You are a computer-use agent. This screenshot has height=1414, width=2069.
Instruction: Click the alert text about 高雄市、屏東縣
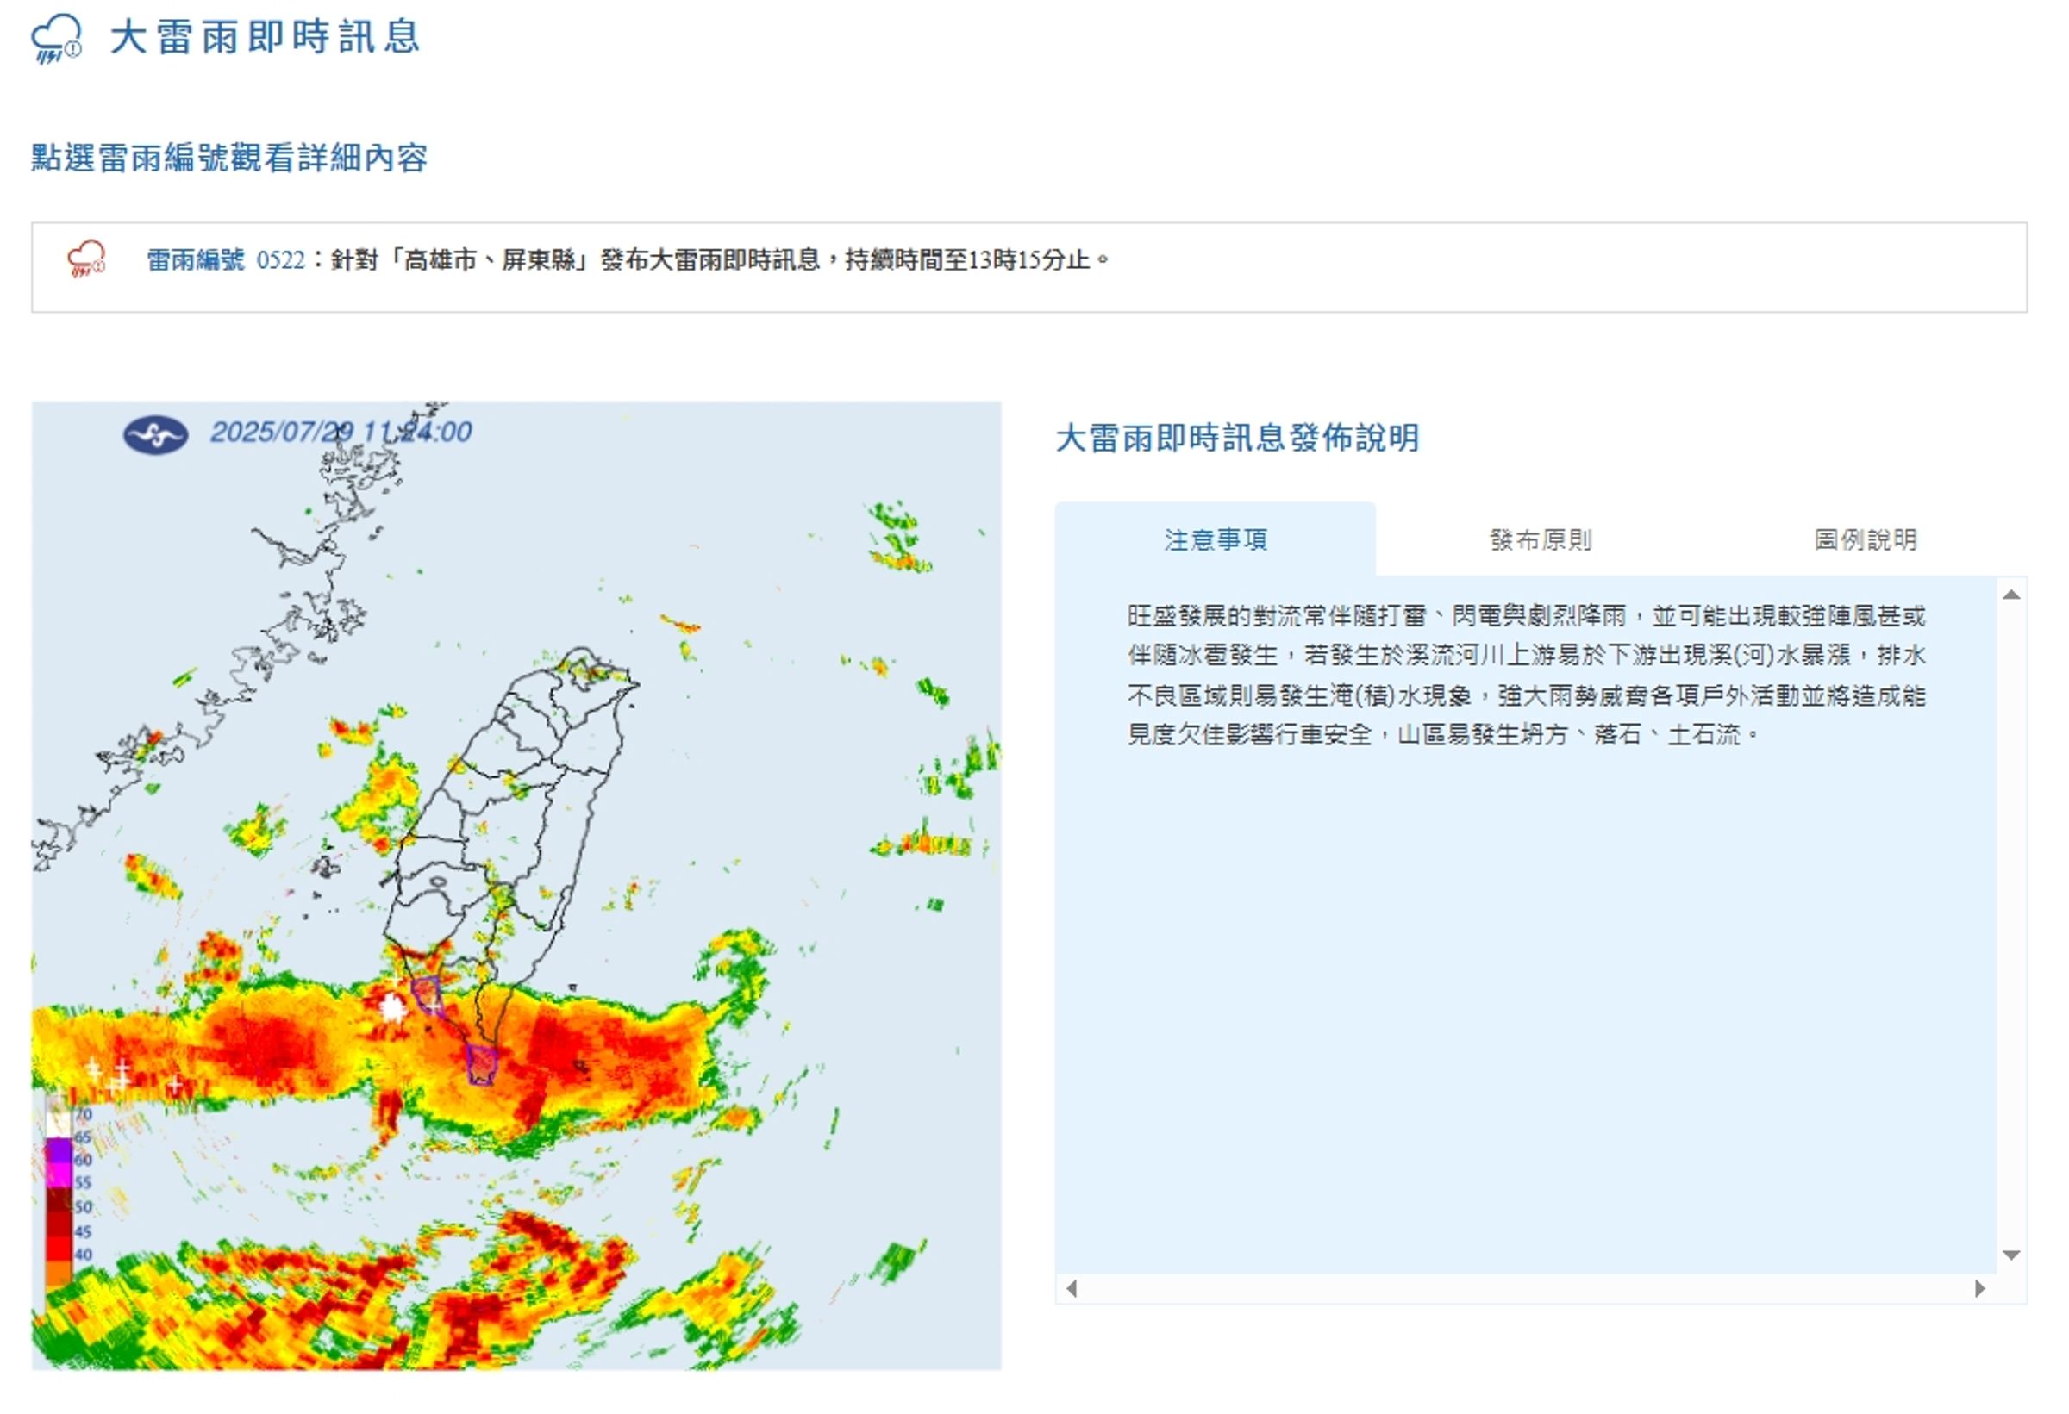pyautogui.click(x=719, y=260)
